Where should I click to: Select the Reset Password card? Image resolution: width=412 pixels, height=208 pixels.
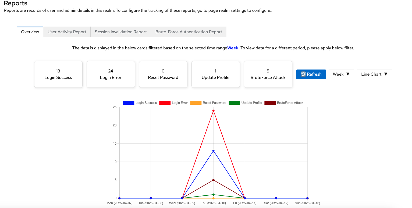[163, 74]
